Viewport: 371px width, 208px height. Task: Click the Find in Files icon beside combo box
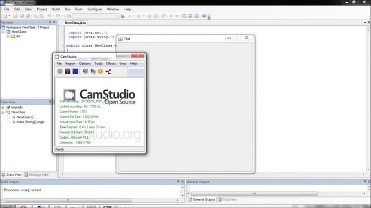(x=122, y=16)
